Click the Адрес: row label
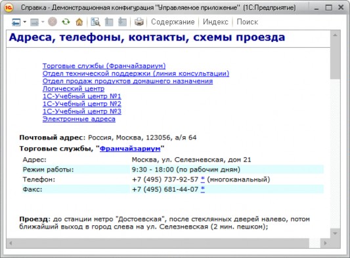This screenshot has height=258, width=350. (34, 160)
